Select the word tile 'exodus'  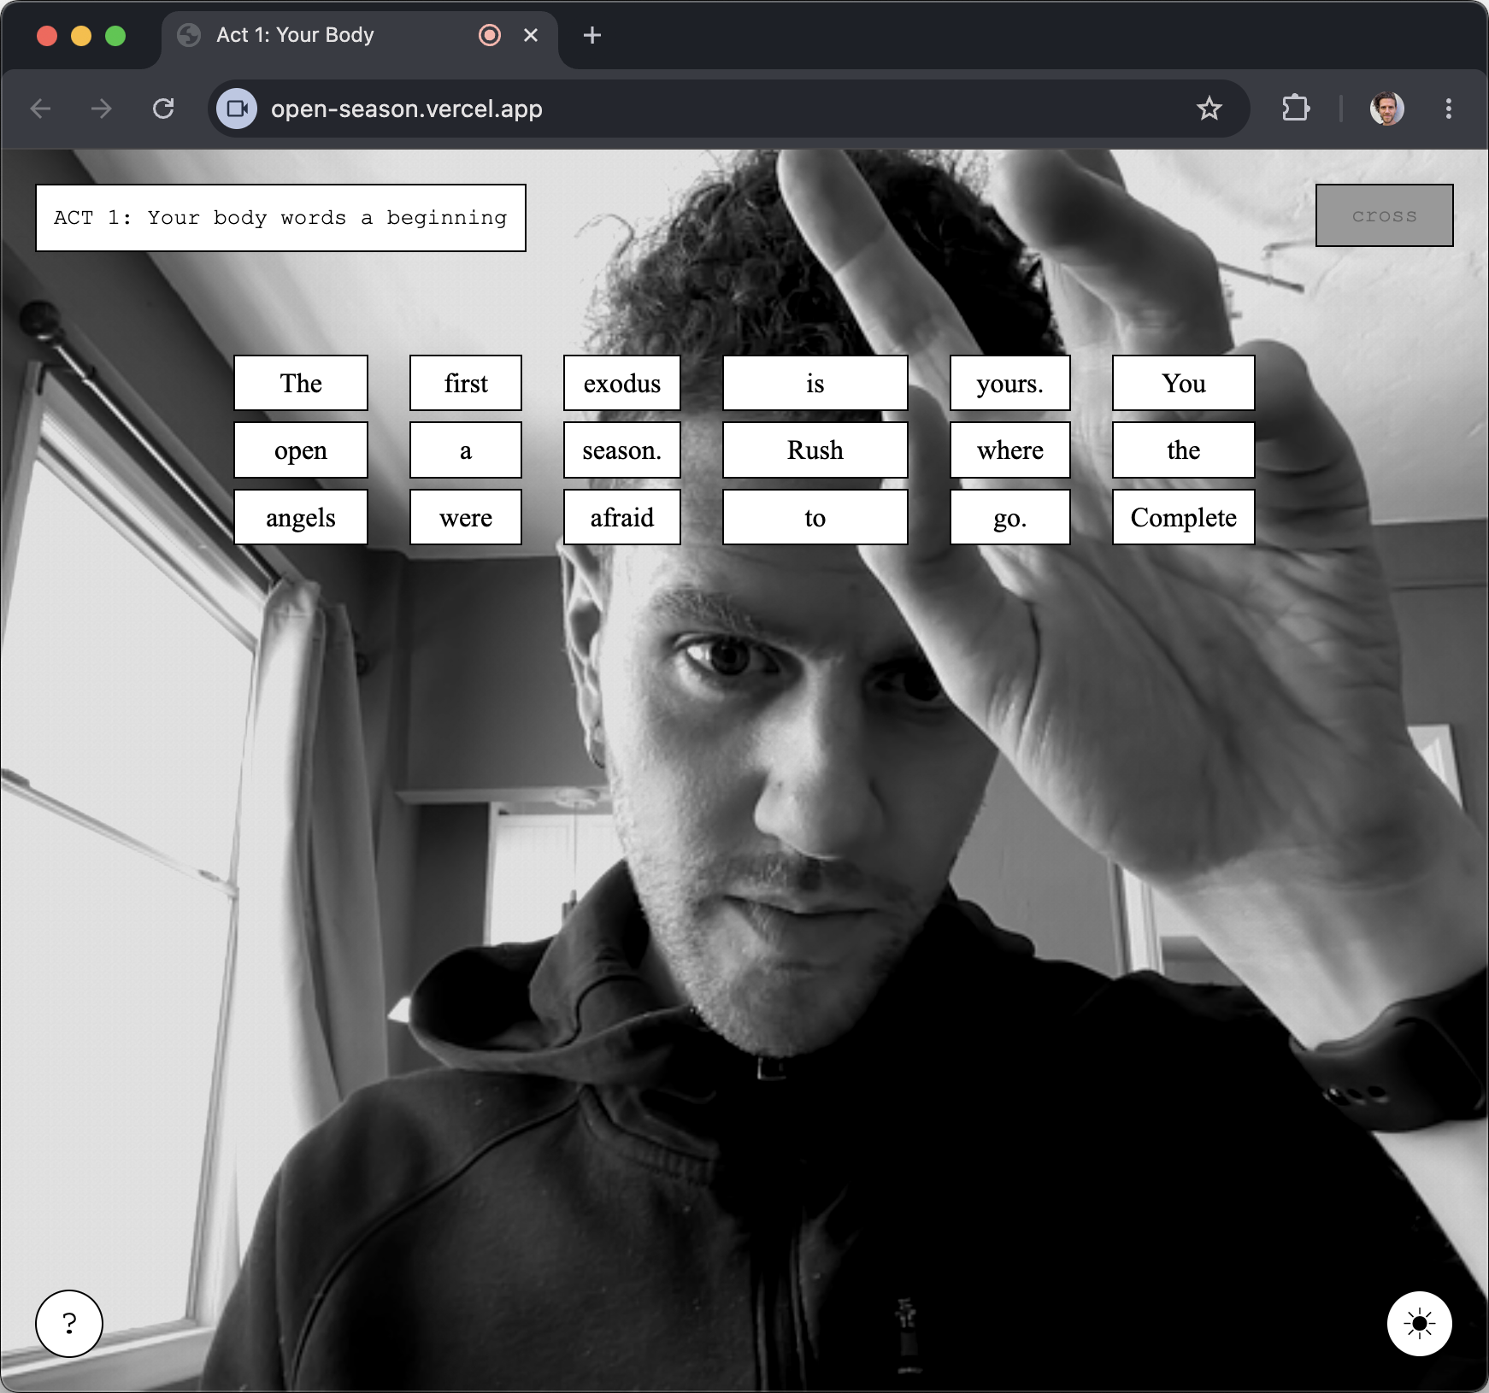622,383
